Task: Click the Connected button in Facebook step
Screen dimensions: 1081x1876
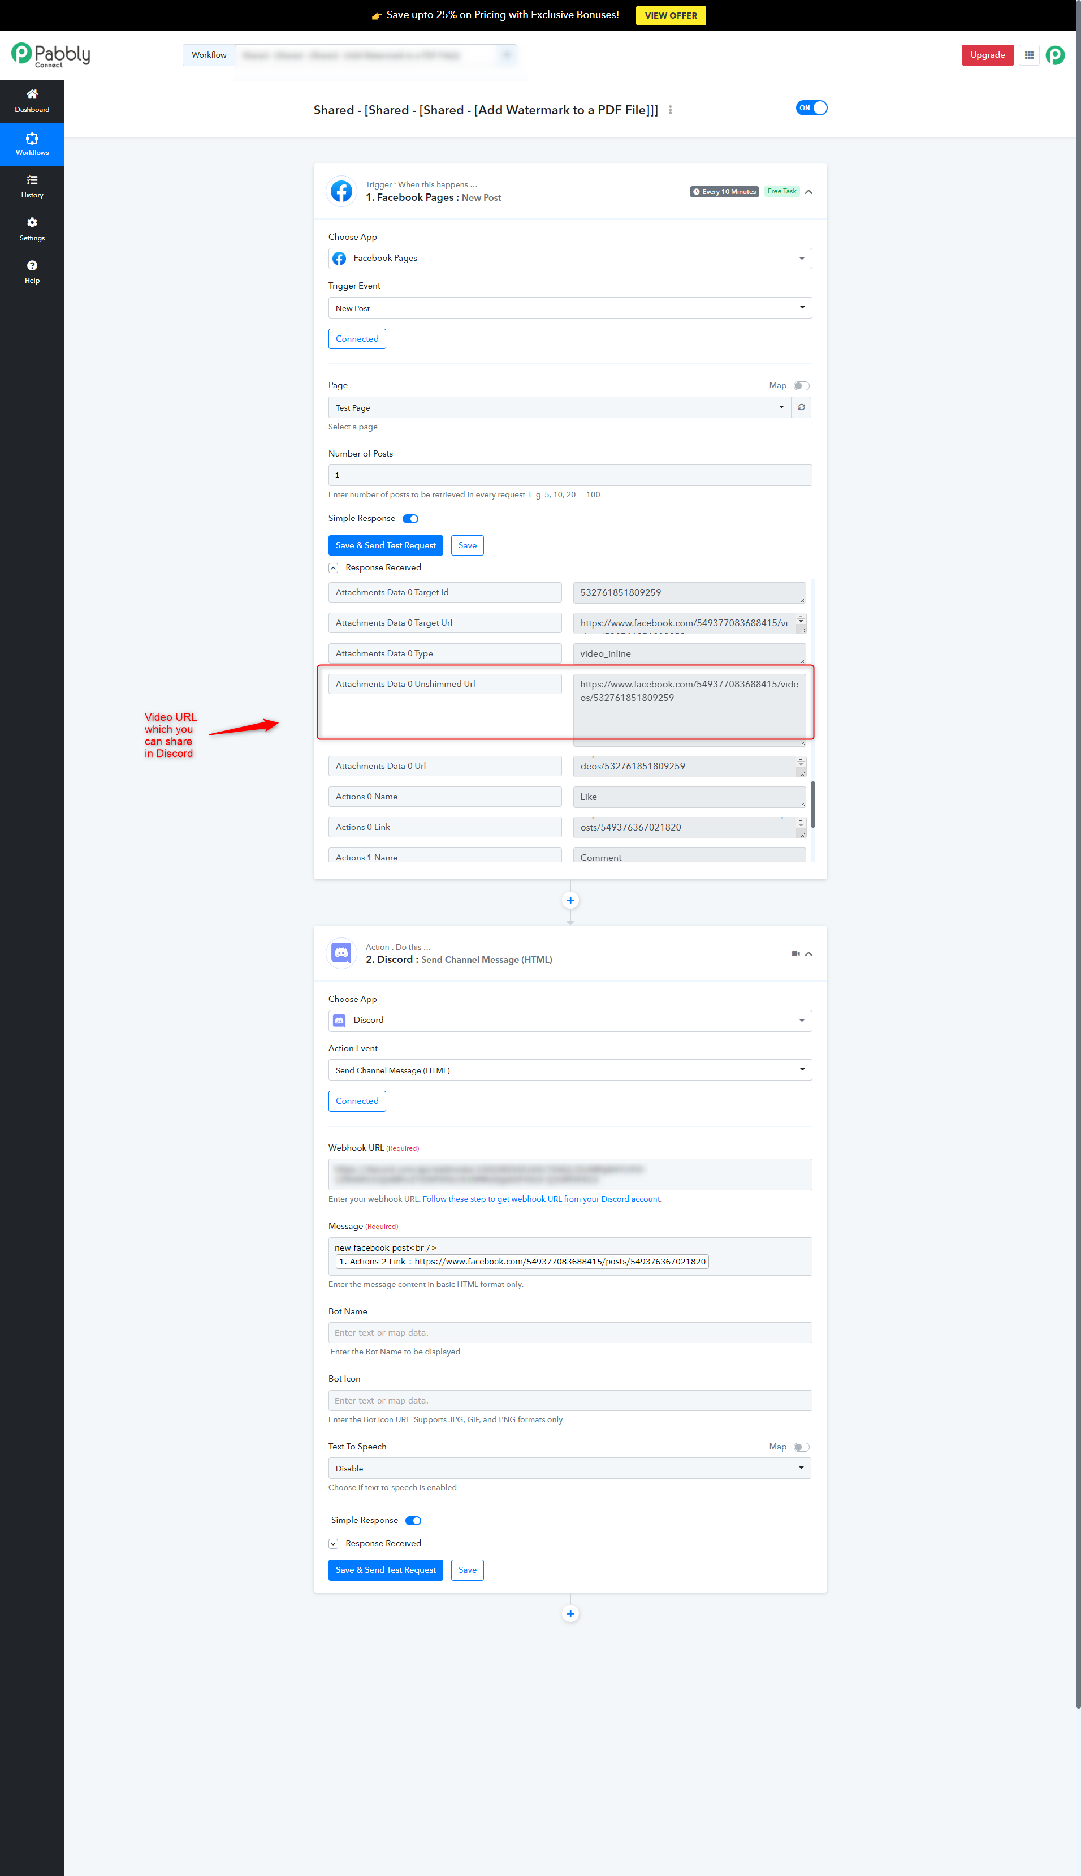Action: click(x=357, y=339)
